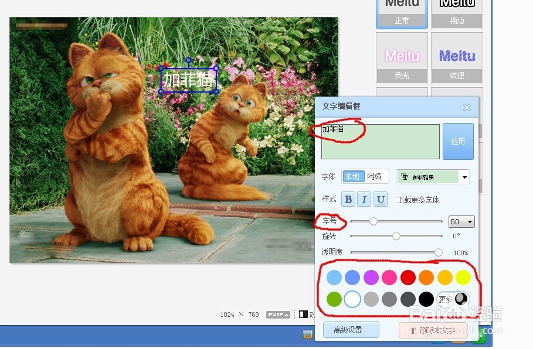Open the font family dropdown
Viewport: 533px width, 349px height.
tap(464, 176)
